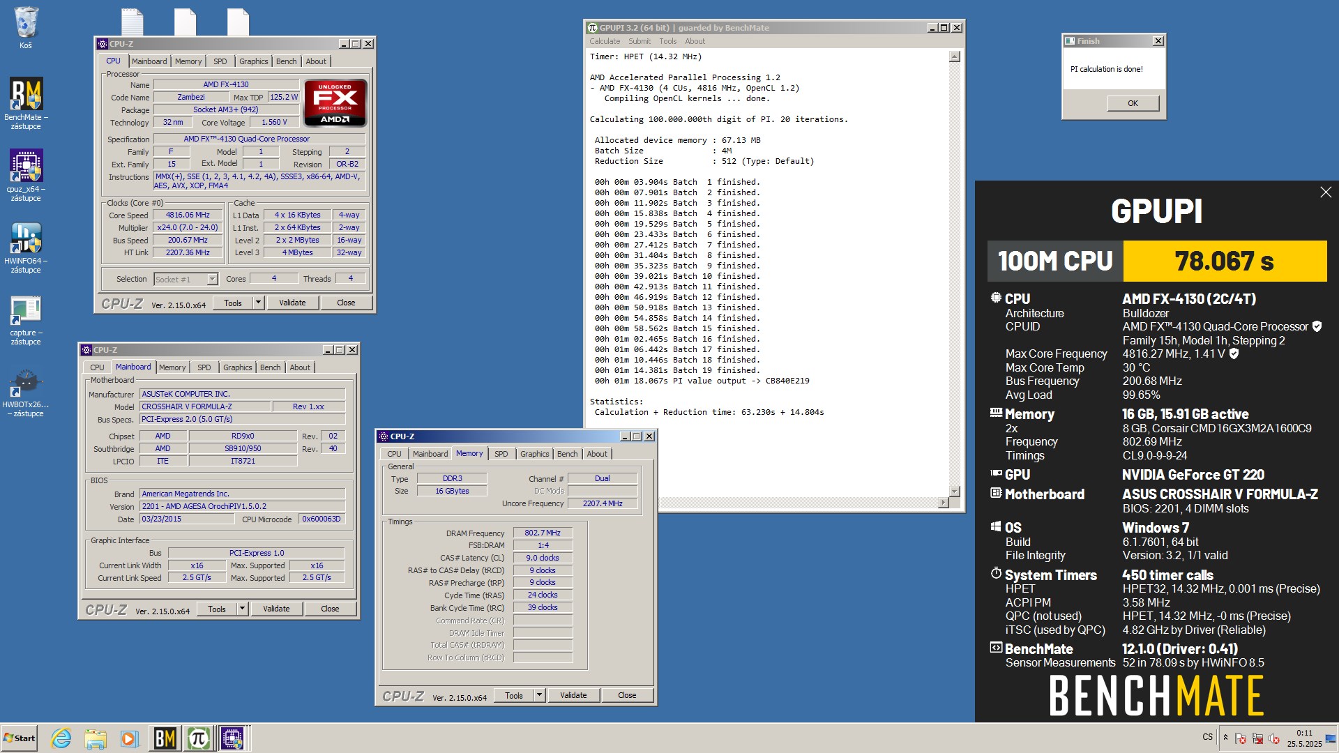Open Selection Socket #1 dropdown
The width and height of the screenshot is (1339, 753).
(212, 279)
